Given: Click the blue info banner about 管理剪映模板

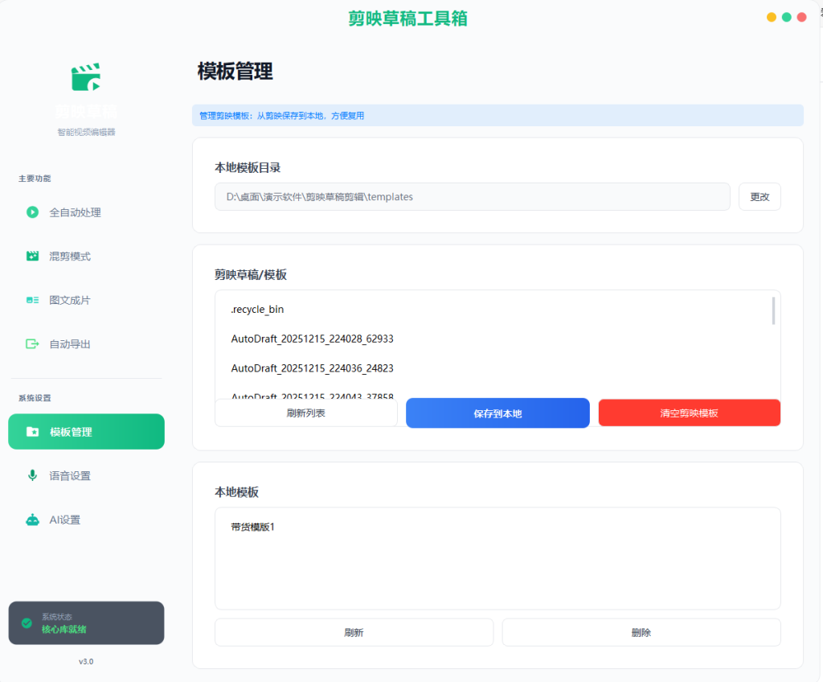Looking at the screenshot, I should tap(497, 115).
